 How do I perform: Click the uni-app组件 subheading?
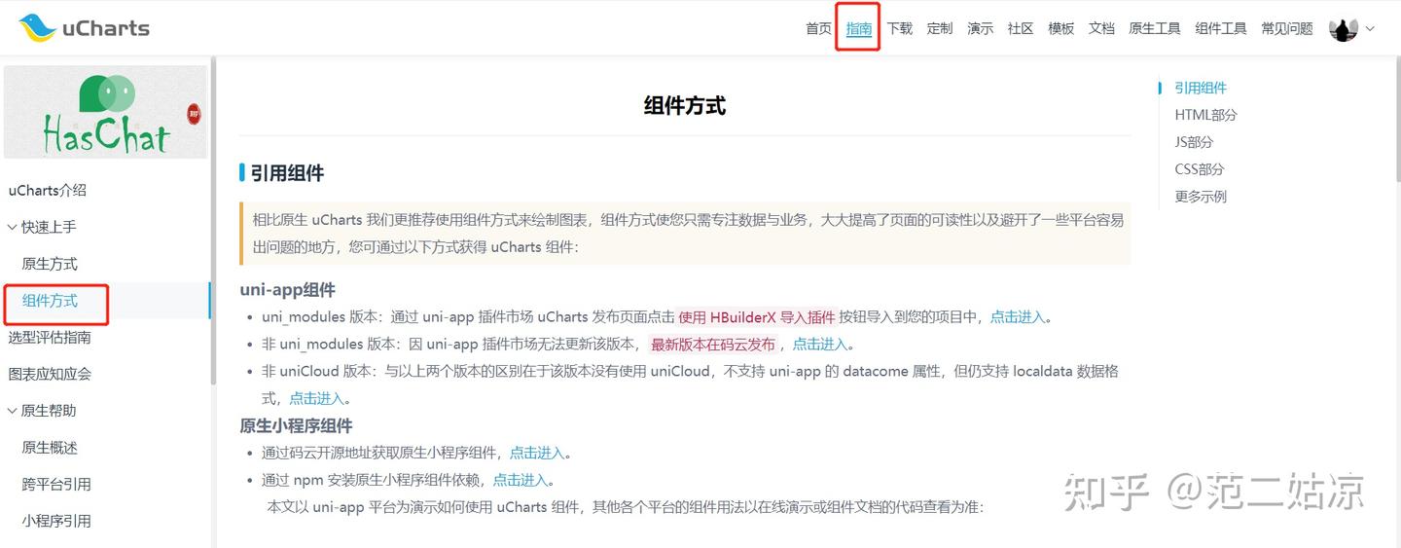pyautogui.click(x=288, y=290)
